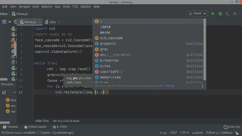Select eye_ variable in Structure panel
The width and height of the screenshot is (242, 136).
click(x=11, y=106)
